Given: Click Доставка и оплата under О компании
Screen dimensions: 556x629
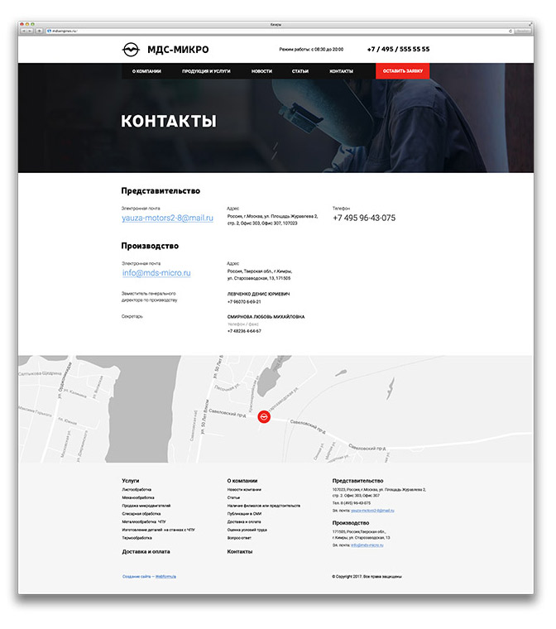Looking at the screenshot, I should [244, 521].
